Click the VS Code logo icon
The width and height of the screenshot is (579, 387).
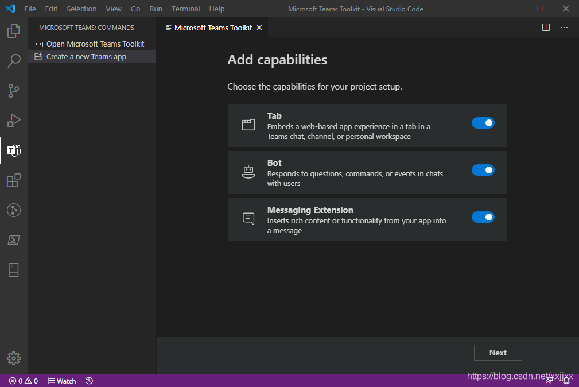[10, 9]
